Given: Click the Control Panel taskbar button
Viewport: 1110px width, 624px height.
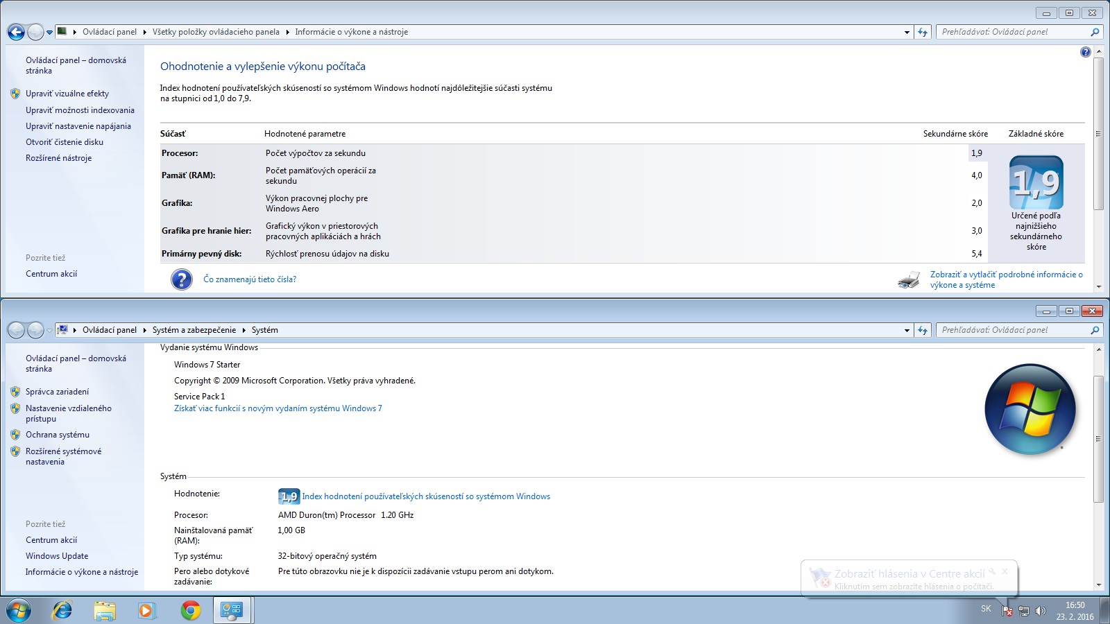Looking at the screenshot, I should (232, 610).
